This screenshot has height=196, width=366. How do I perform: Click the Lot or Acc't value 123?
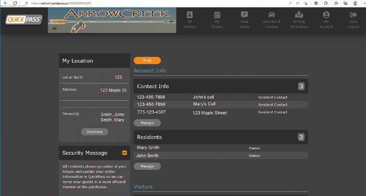point(118,77)
